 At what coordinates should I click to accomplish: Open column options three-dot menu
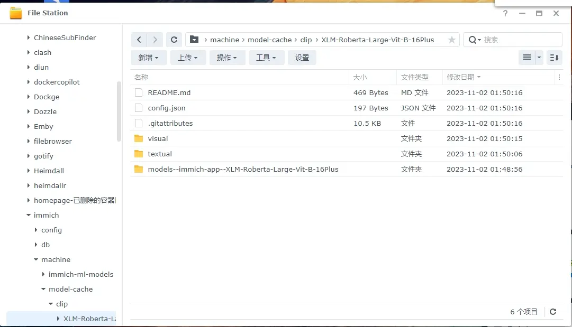pyautogui.click(x=559, y=77)
